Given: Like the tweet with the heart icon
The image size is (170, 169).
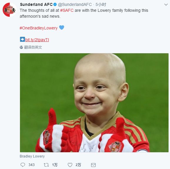Looking at the screenshot, I should [x=70, y=165].
